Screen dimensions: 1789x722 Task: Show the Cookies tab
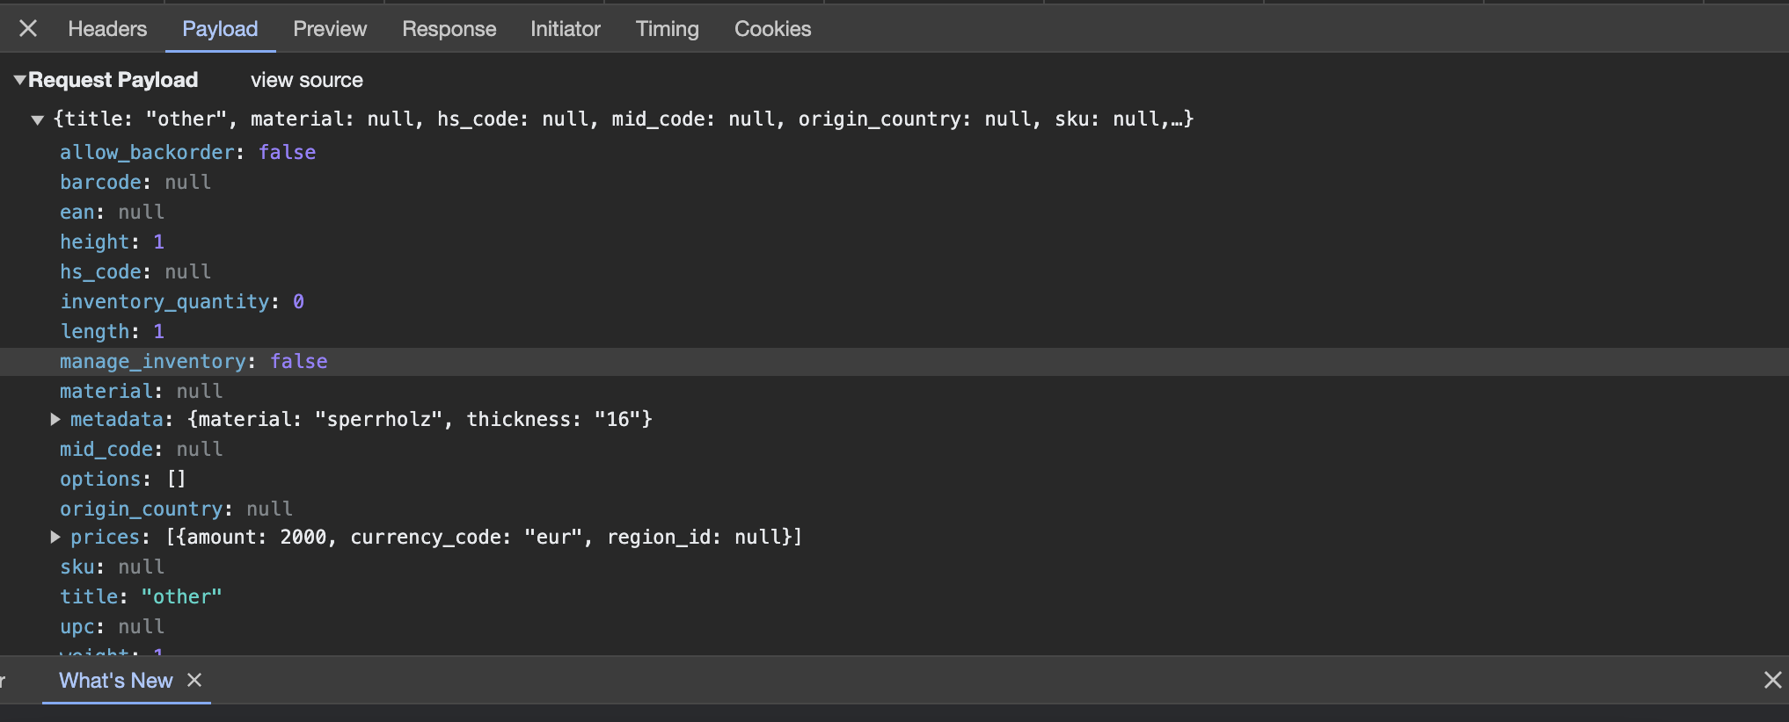(x=772, y=28)
